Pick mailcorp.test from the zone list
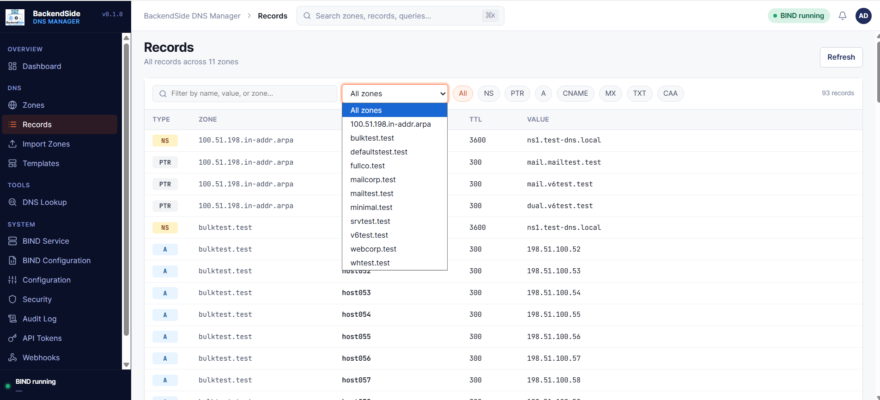The width and height of the screenshot is (880, 400). click(x=394, y=179)
